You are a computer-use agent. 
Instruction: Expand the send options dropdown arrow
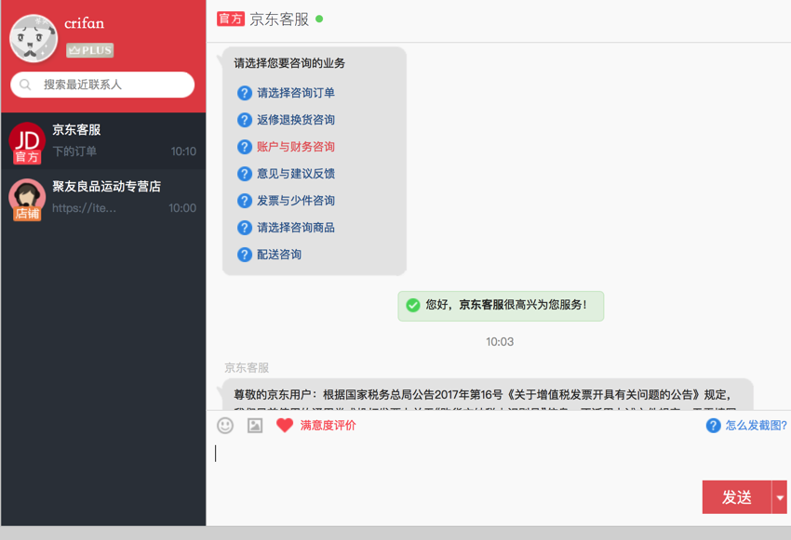pyautogui.click(x=780, y=497)
